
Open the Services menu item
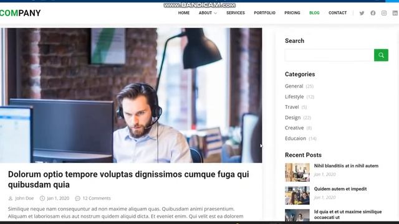click(236, 13)
